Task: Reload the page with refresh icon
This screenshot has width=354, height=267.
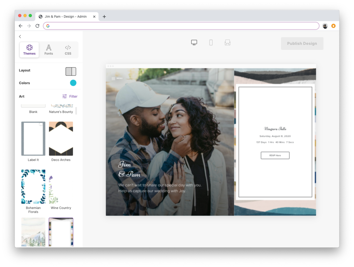Action: click(x=37, y=26)
